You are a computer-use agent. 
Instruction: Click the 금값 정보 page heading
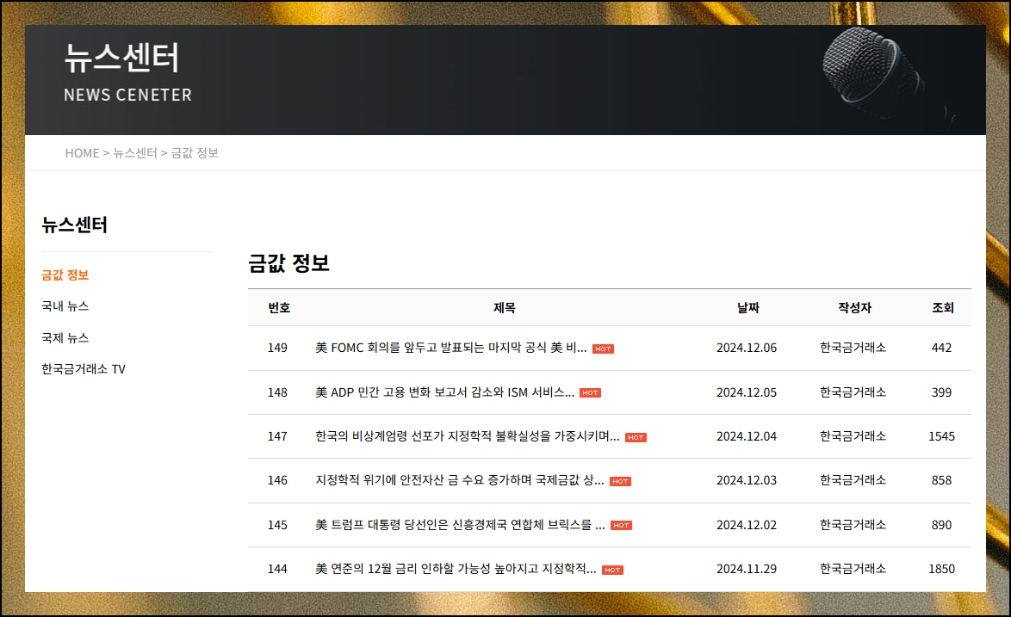288,262
